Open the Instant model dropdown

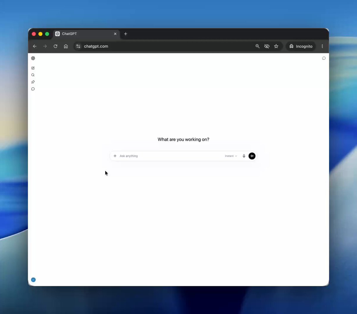[x=231, y=156]
